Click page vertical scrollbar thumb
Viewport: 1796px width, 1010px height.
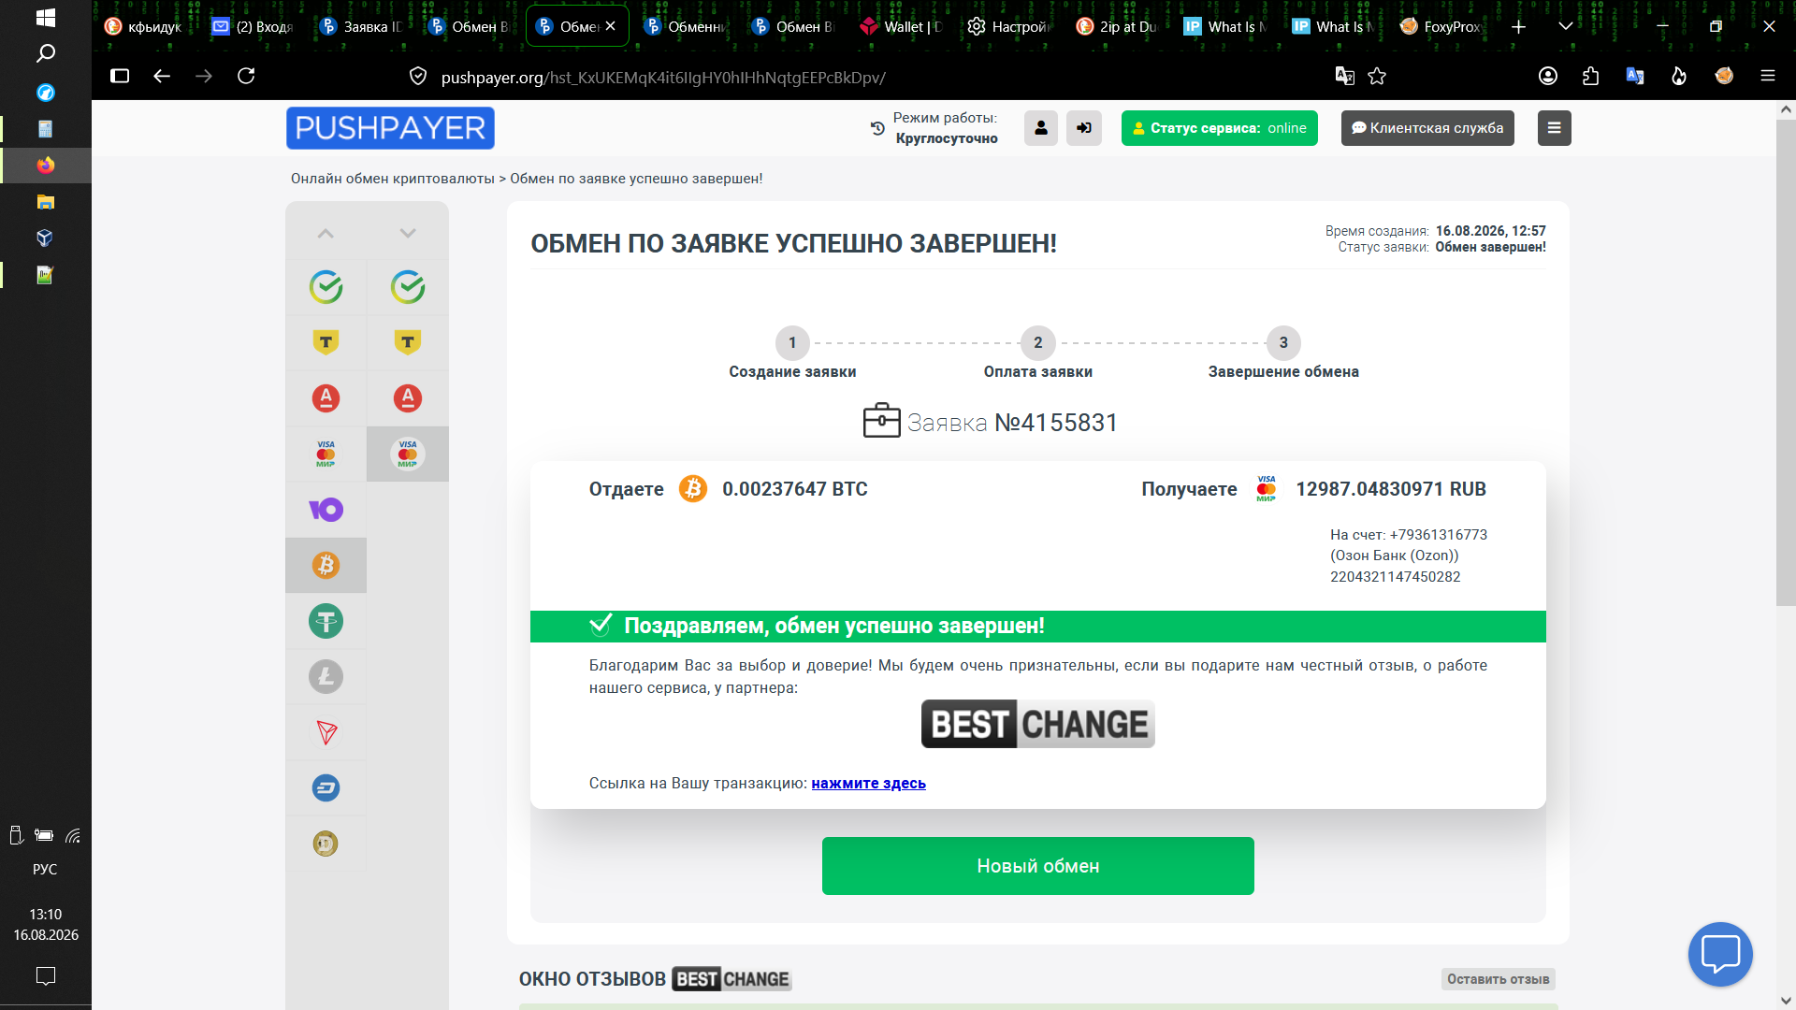pos(1785,363)
